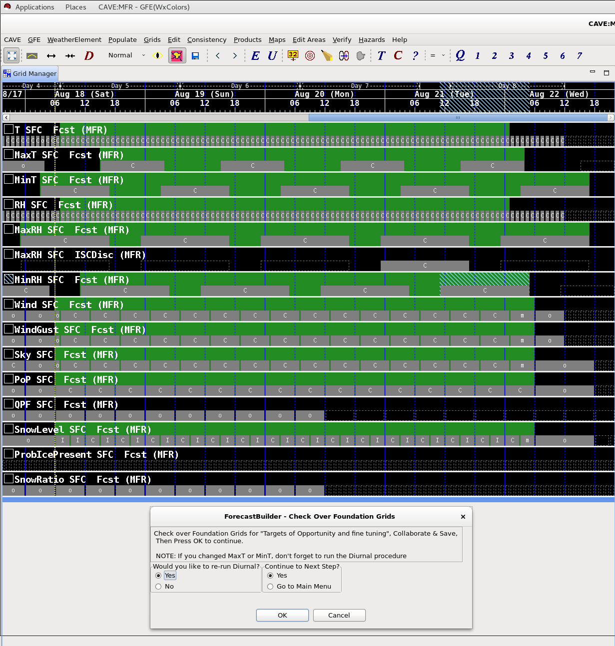Click the blue Q quick view icon

[x=460, y=55]
